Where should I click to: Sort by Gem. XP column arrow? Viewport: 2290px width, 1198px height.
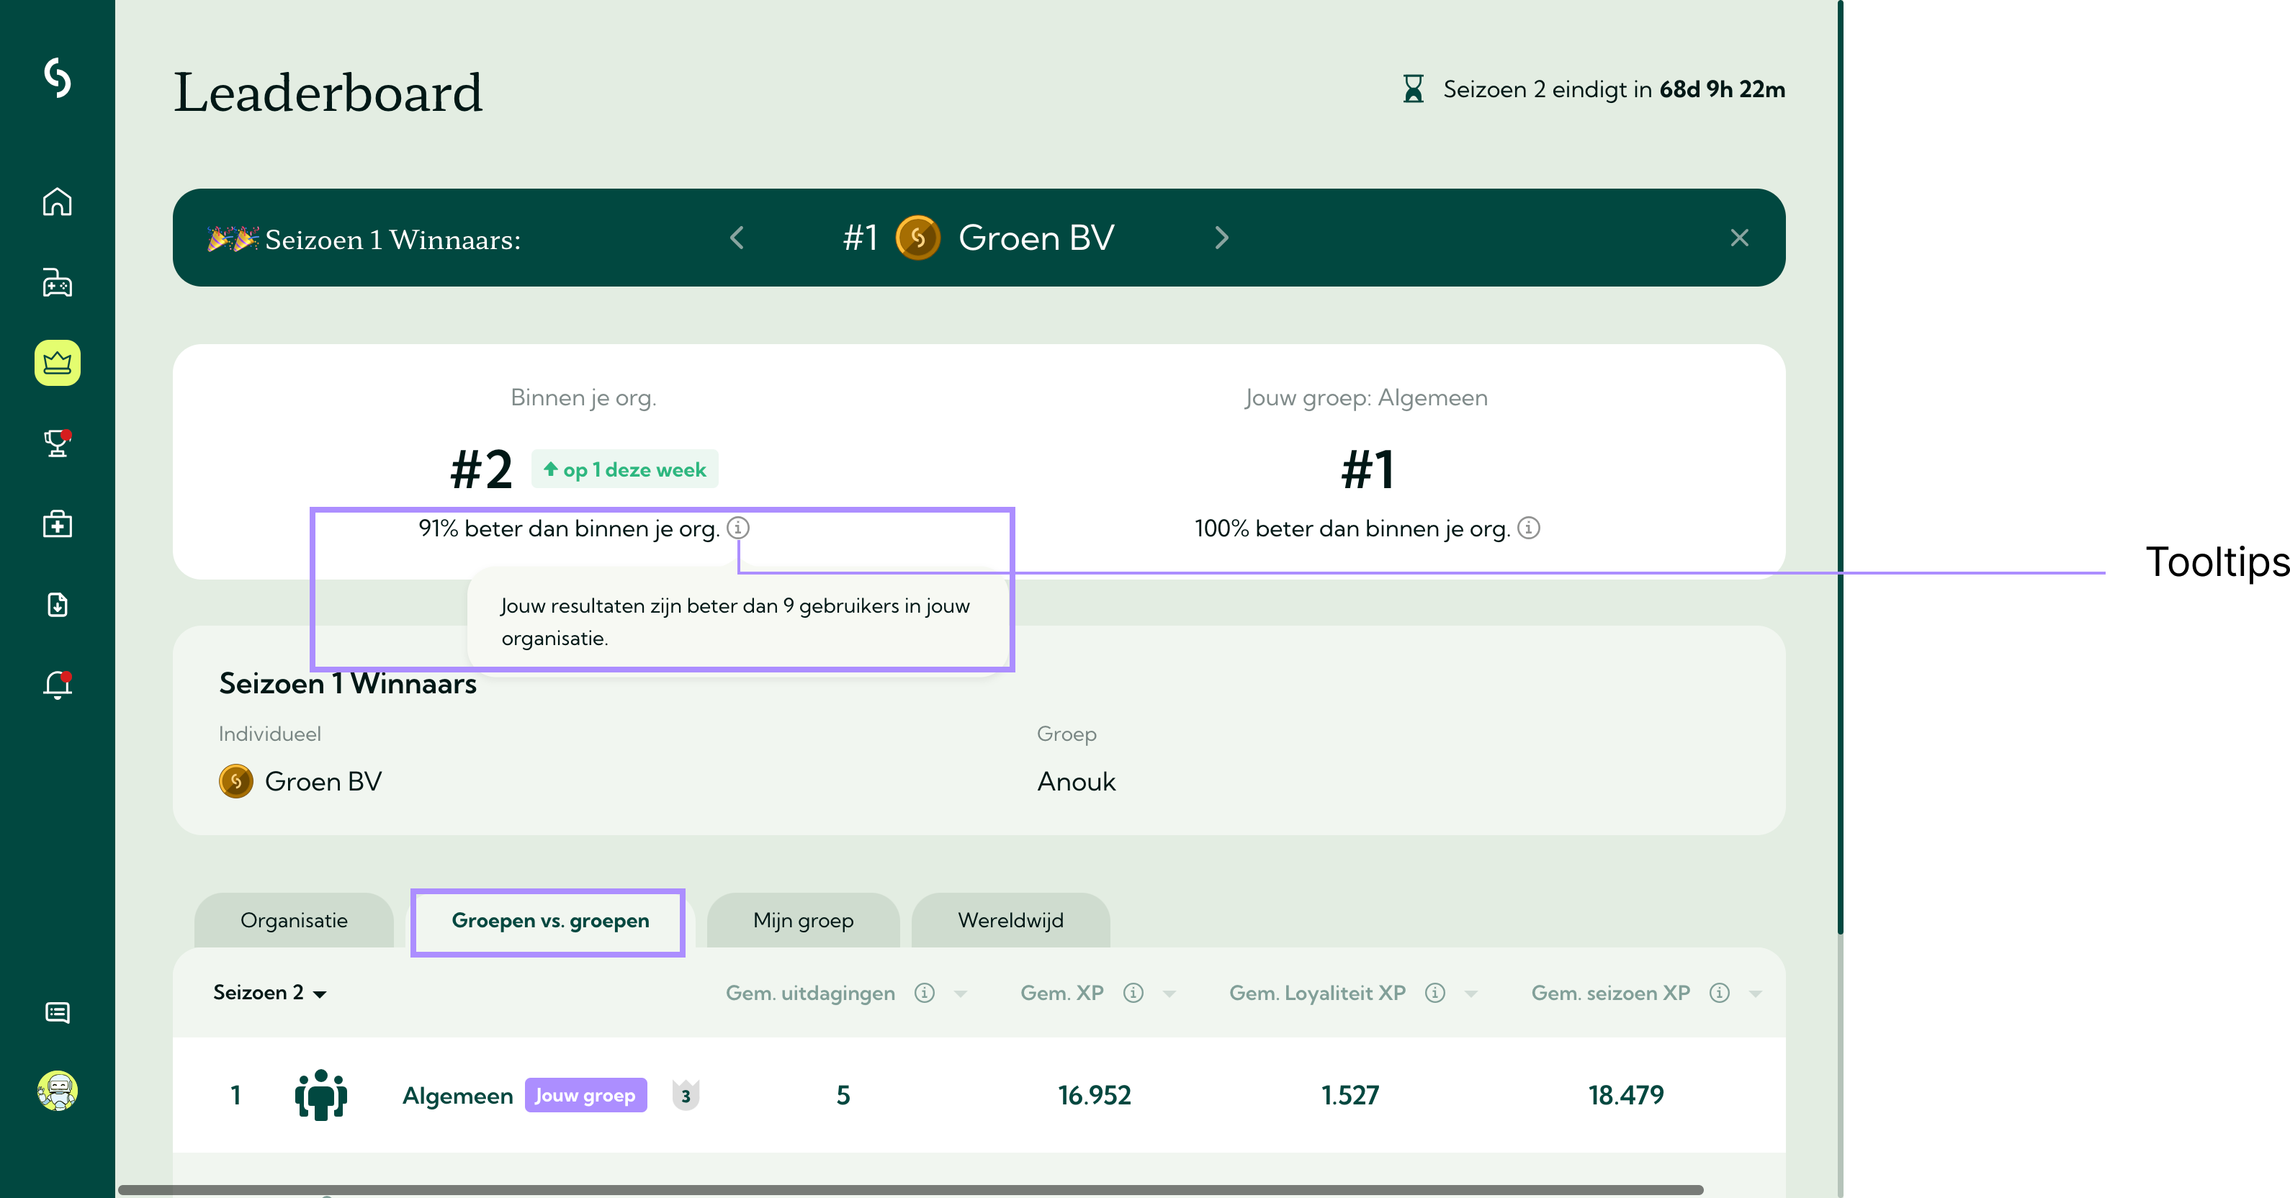click(x=1169, y=994)
